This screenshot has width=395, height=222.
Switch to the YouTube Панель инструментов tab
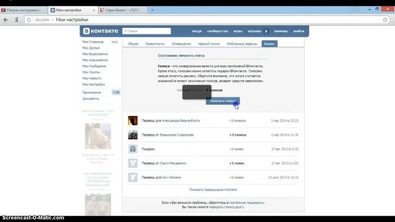23,10
